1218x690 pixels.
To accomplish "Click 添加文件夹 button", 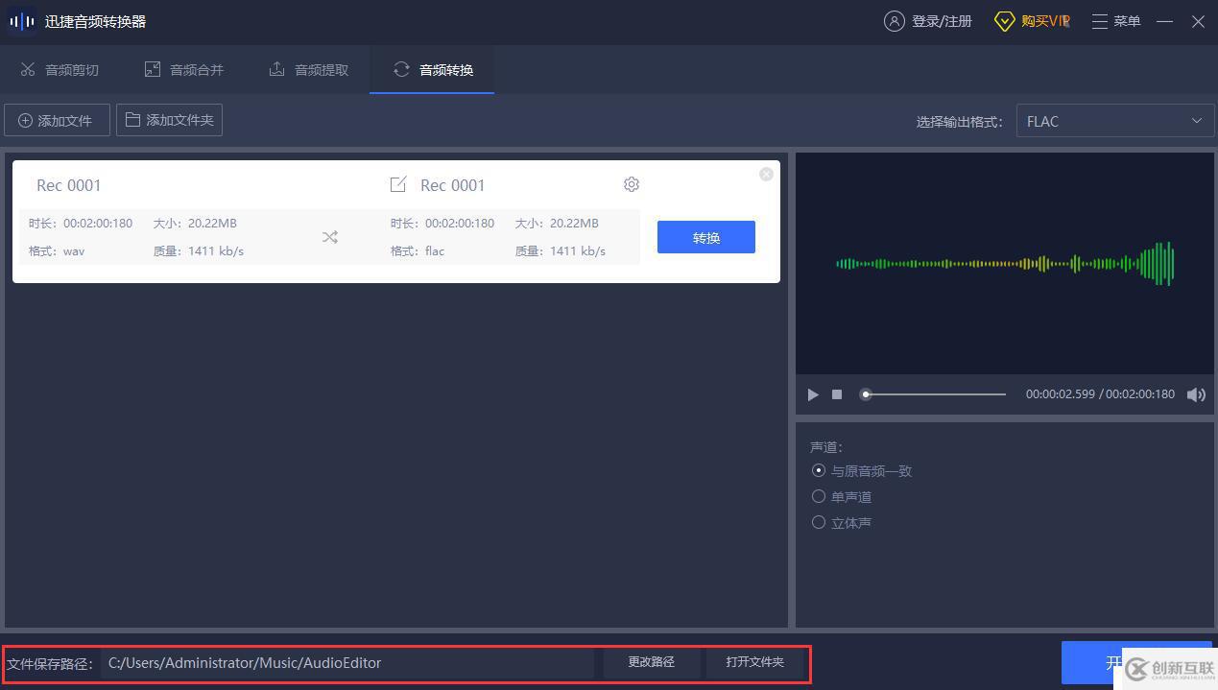I will coord(170,120).
